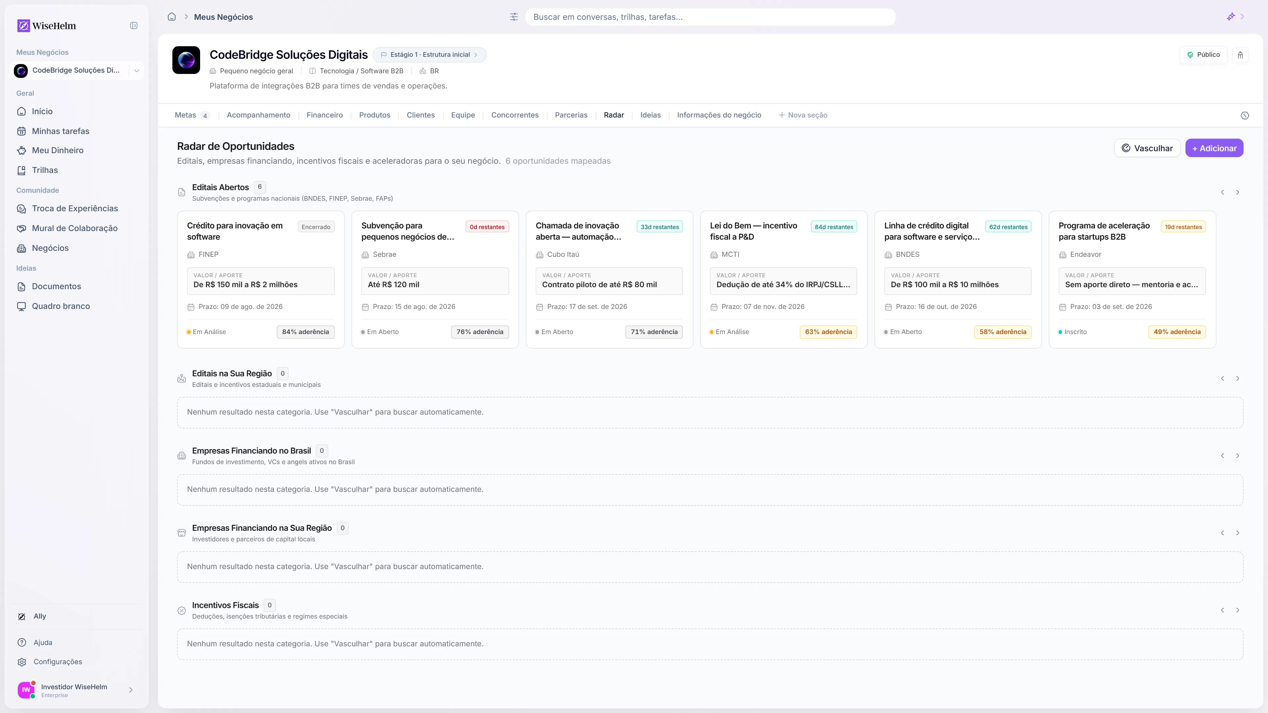Click the Investidor WiseHelm avatar
Image resolution: width=1268 pixels, height=713 pixels.
click(26, 690)
